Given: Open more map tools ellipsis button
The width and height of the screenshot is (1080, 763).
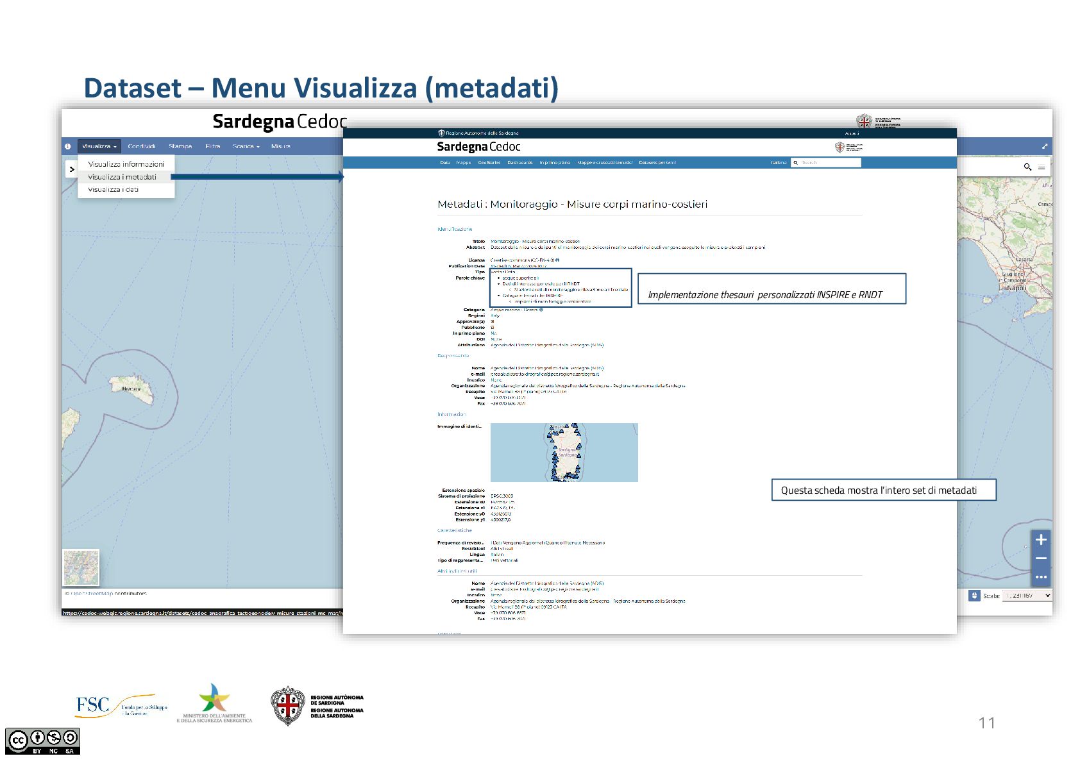Looking at the screenshot, I should (x=1041, y=577).
